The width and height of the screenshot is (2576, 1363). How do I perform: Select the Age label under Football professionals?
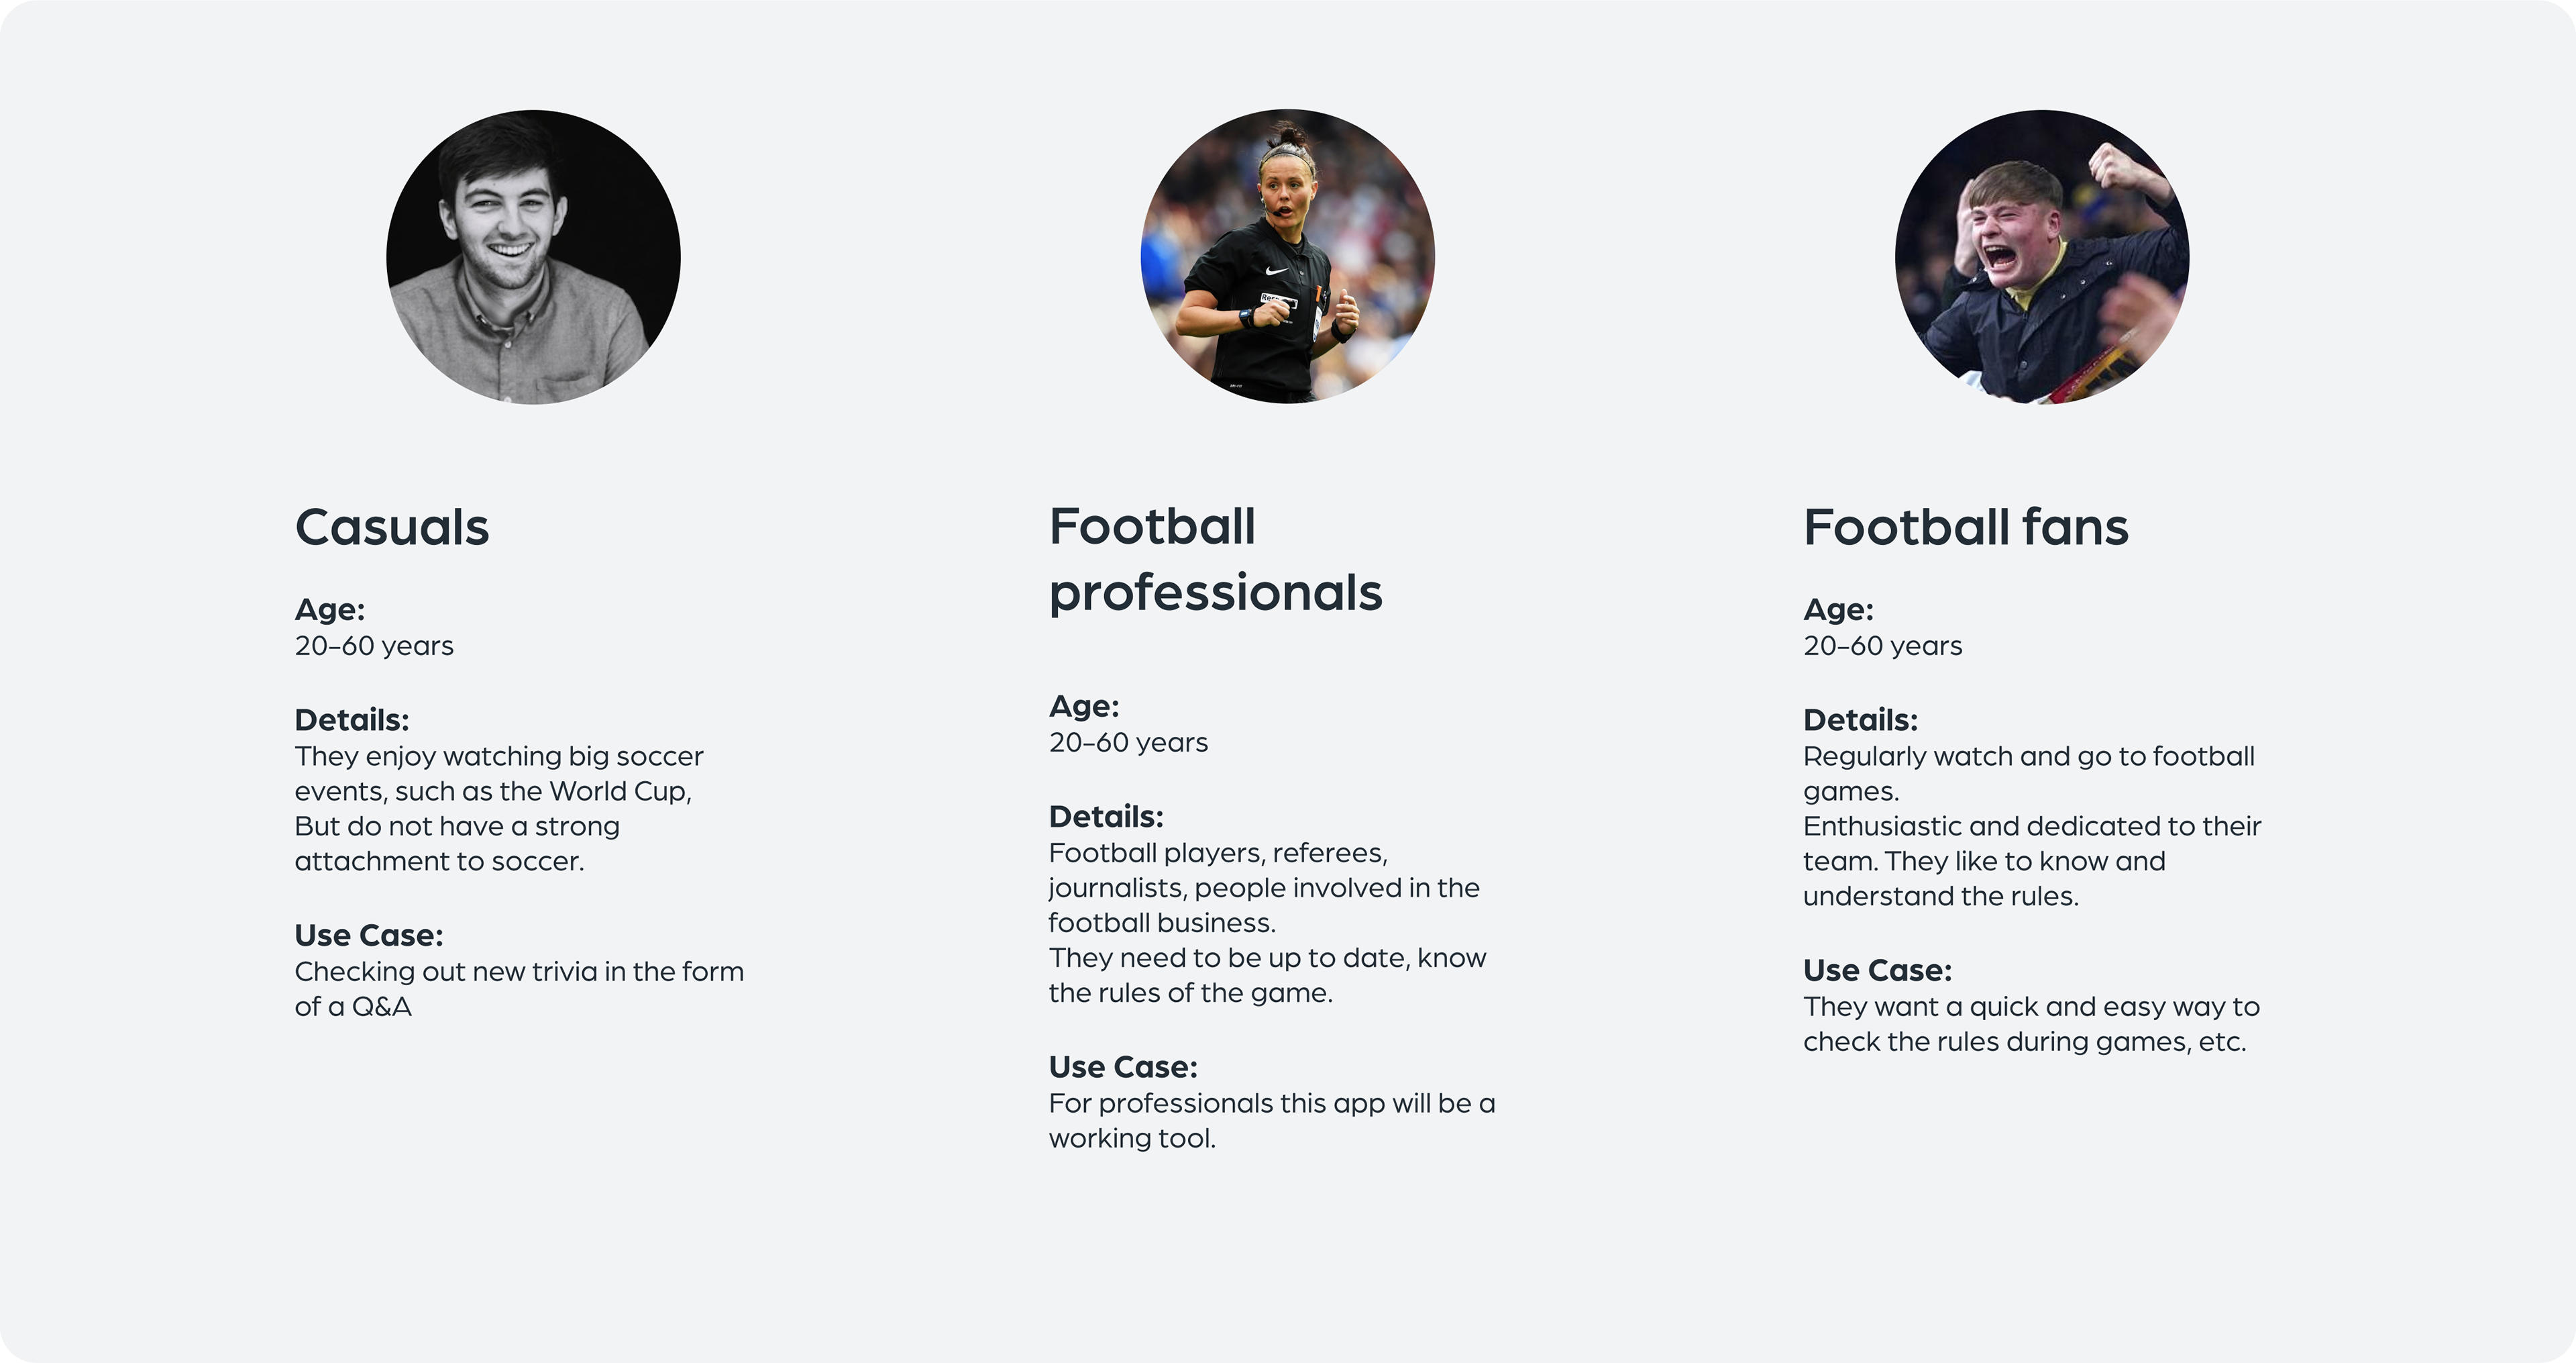pos(1084,707)
